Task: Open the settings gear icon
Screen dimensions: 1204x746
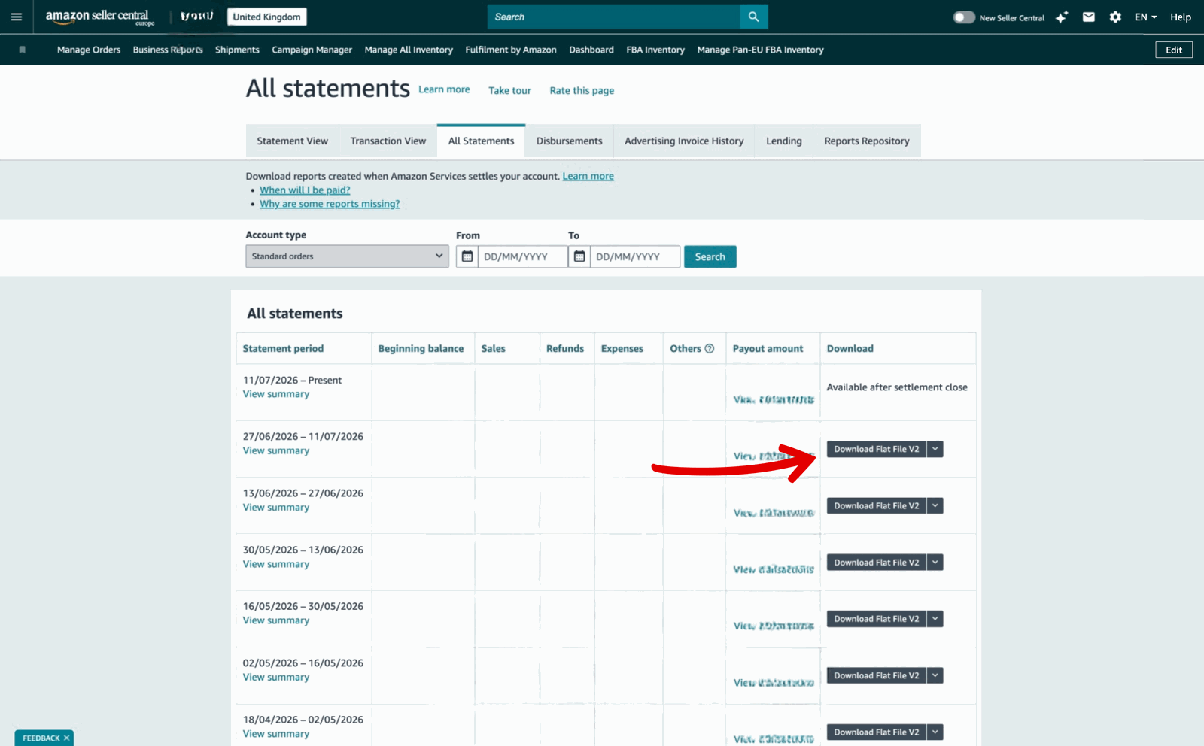Action: [x=1115, y=17]
